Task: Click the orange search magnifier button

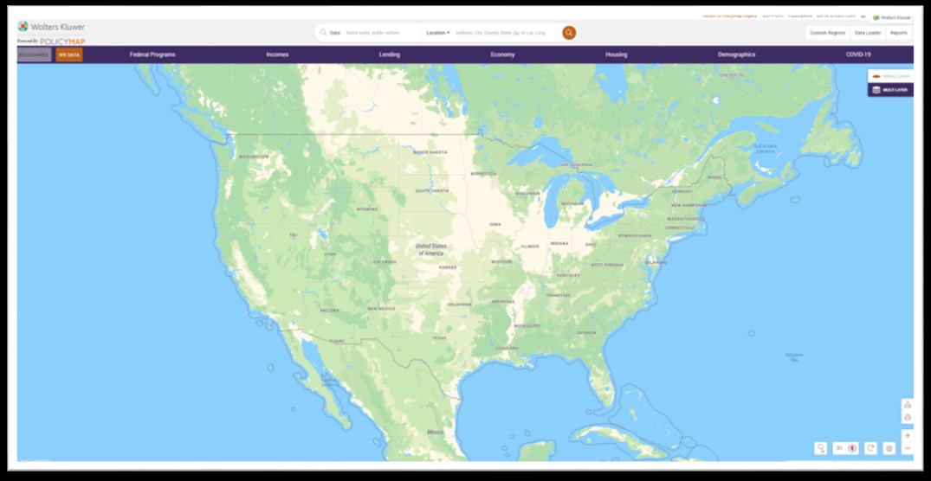Action: point(569,33)
